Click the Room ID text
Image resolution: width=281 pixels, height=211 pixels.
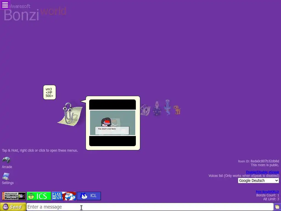tap(258, 161)
